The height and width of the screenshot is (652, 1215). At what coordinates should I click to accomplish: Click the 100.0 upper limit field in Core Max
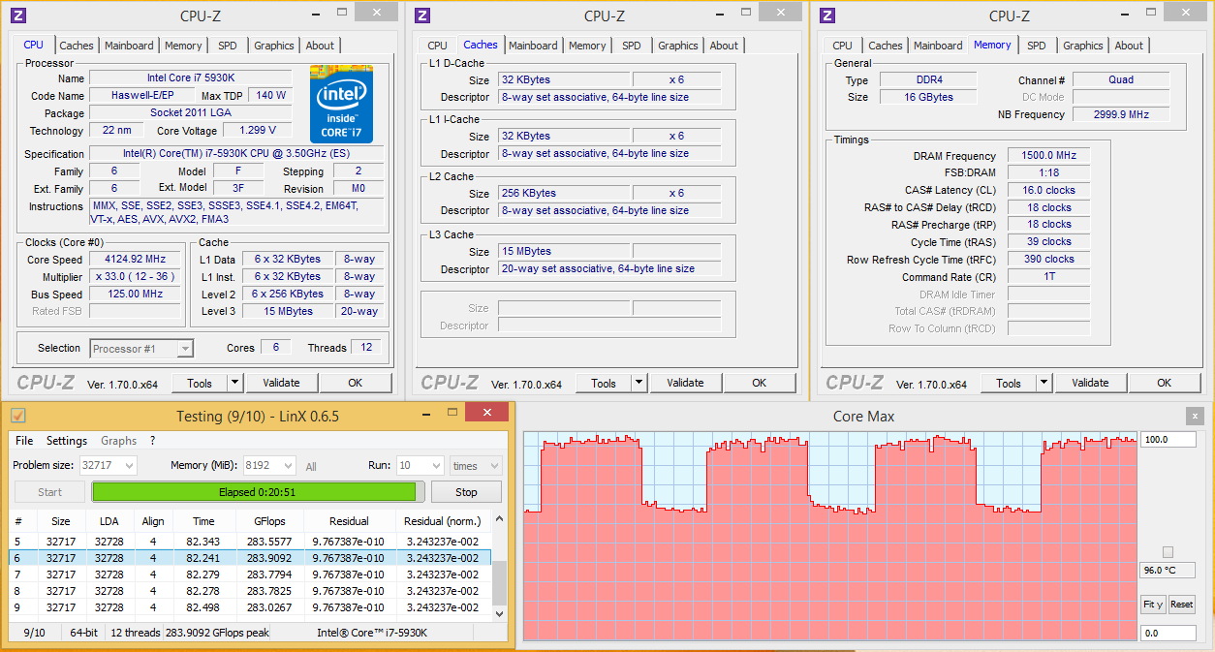click(1168, 440)
